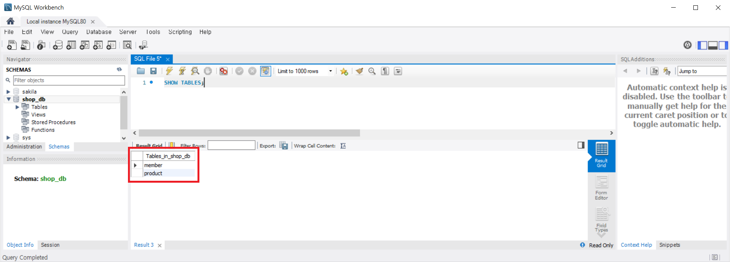Close the Result 3 tab
The image size is (730, 262).
coord(160,245)
